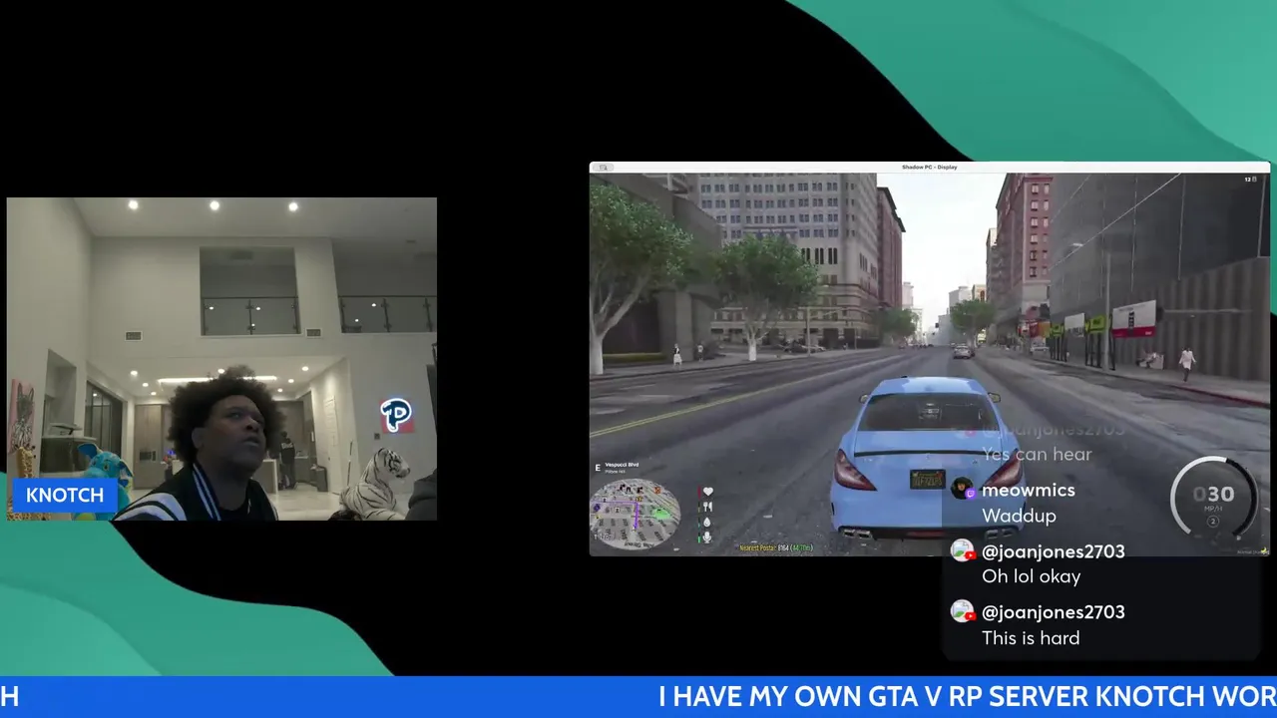Viewport: 1277px width, 718px height.
Task: Click the blue car's license plate
Action: 927,479
